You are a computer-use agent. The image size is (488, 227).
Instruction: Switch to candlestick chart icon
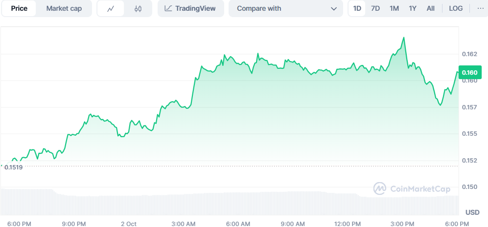tap(138, 9)
